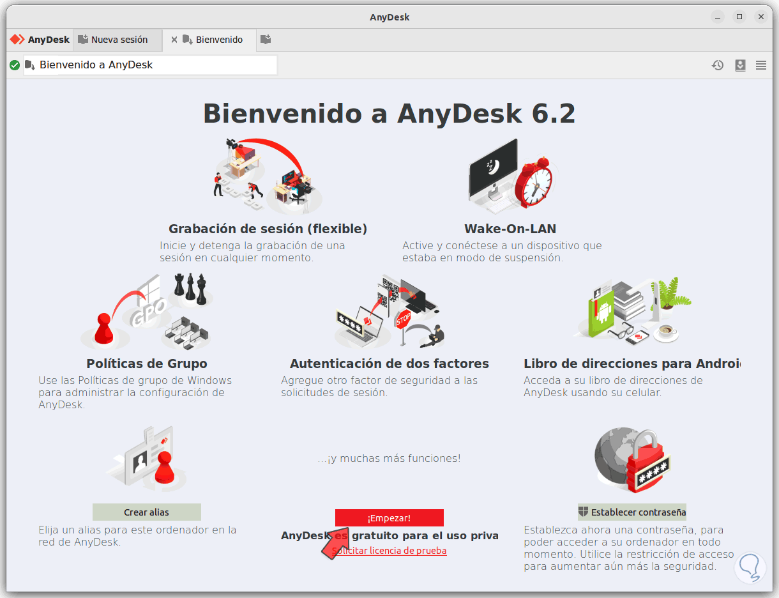Image resolution: width=779 pixels, height=598 pixels.
Task: Click the alias ID card illustration
Action: tap(147, 460)
